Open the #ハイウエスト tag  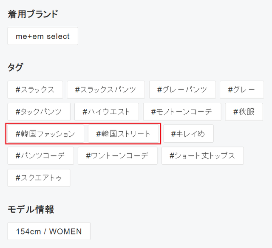pos(107,112)
